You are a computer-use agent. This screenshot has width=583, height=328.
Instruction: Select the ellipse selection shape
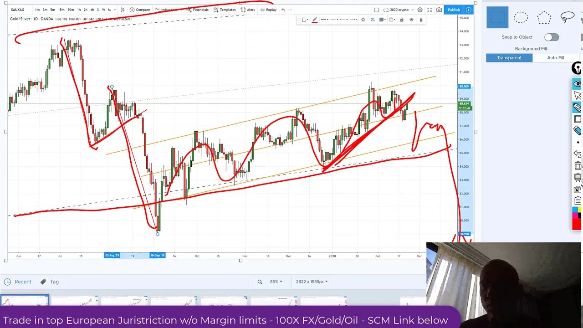point(521,18)
